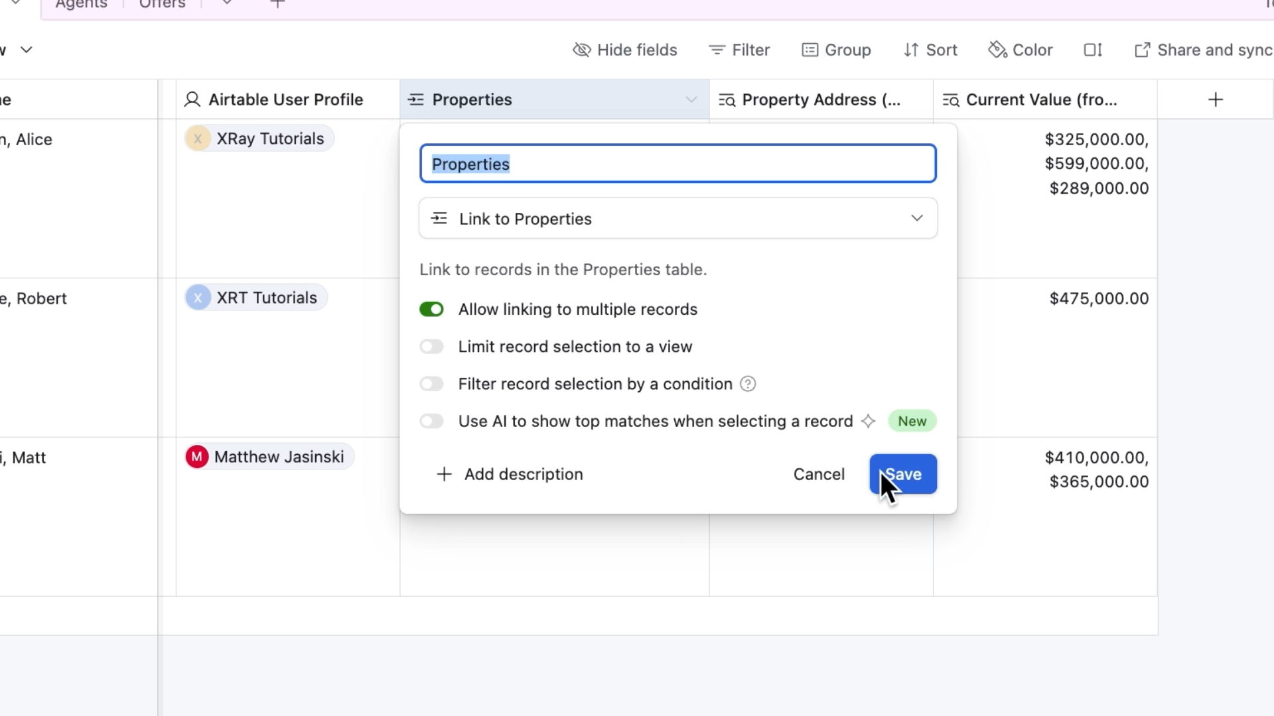
Task: Click the Group records icon
Action: 810,50
